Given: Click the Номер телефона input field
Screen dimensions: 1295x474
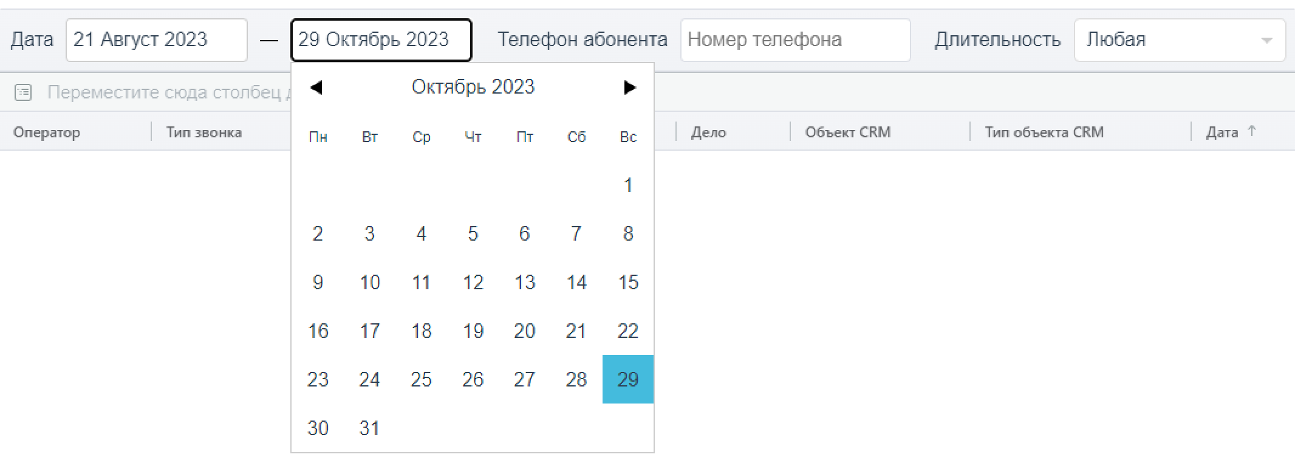Looking at the screenshot, I should tap(794, 40).
